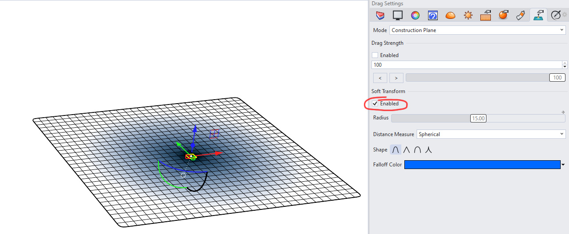The image size is (569, 234).
Task: Expand the Falloff Color dropdown arrow
Action: click(x=563, y=165)
